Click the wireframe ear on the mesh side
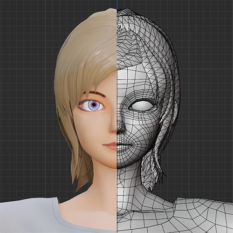233x233 pixels. 176,111
